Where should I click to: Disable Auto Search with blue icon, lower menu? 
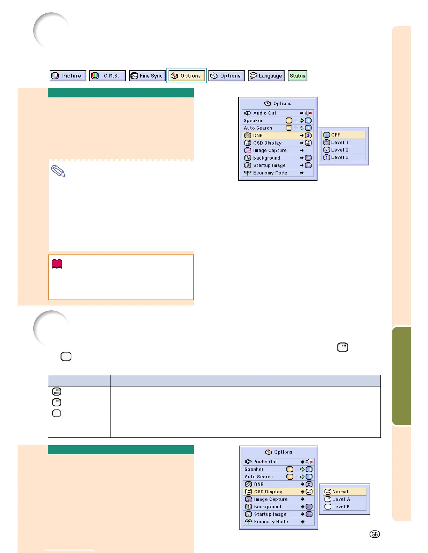pyautogui.click(x=309, y=477)
